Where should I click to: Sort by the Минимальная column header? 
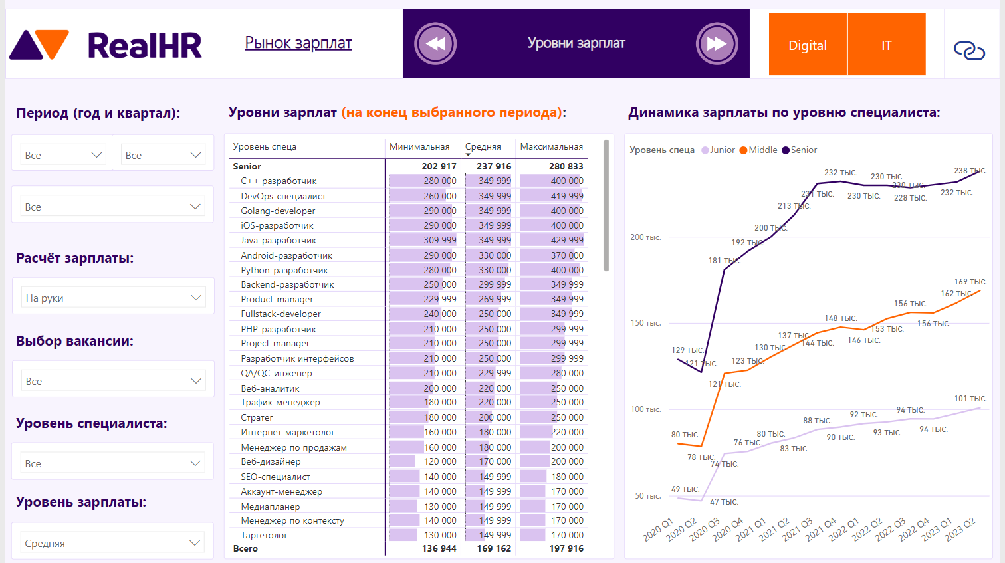[x=419, y=146]
